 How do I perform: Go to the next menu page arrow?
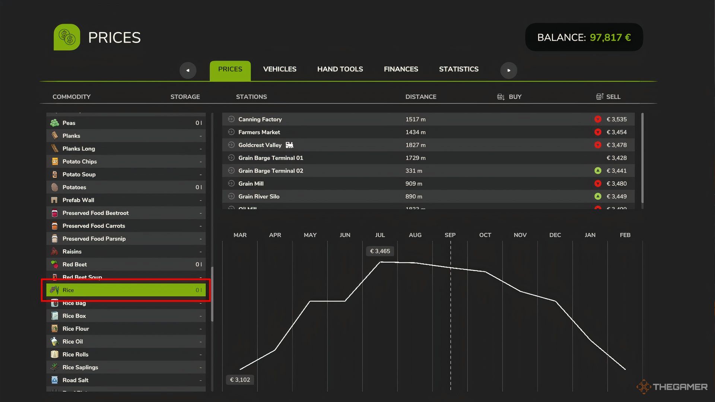(x=509, y=70)
